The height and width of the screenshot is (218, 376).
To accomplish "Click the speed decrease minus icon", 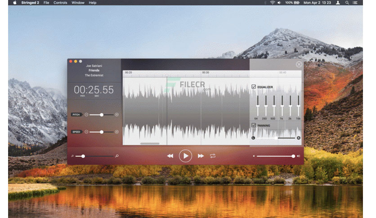I will (86, 132).
